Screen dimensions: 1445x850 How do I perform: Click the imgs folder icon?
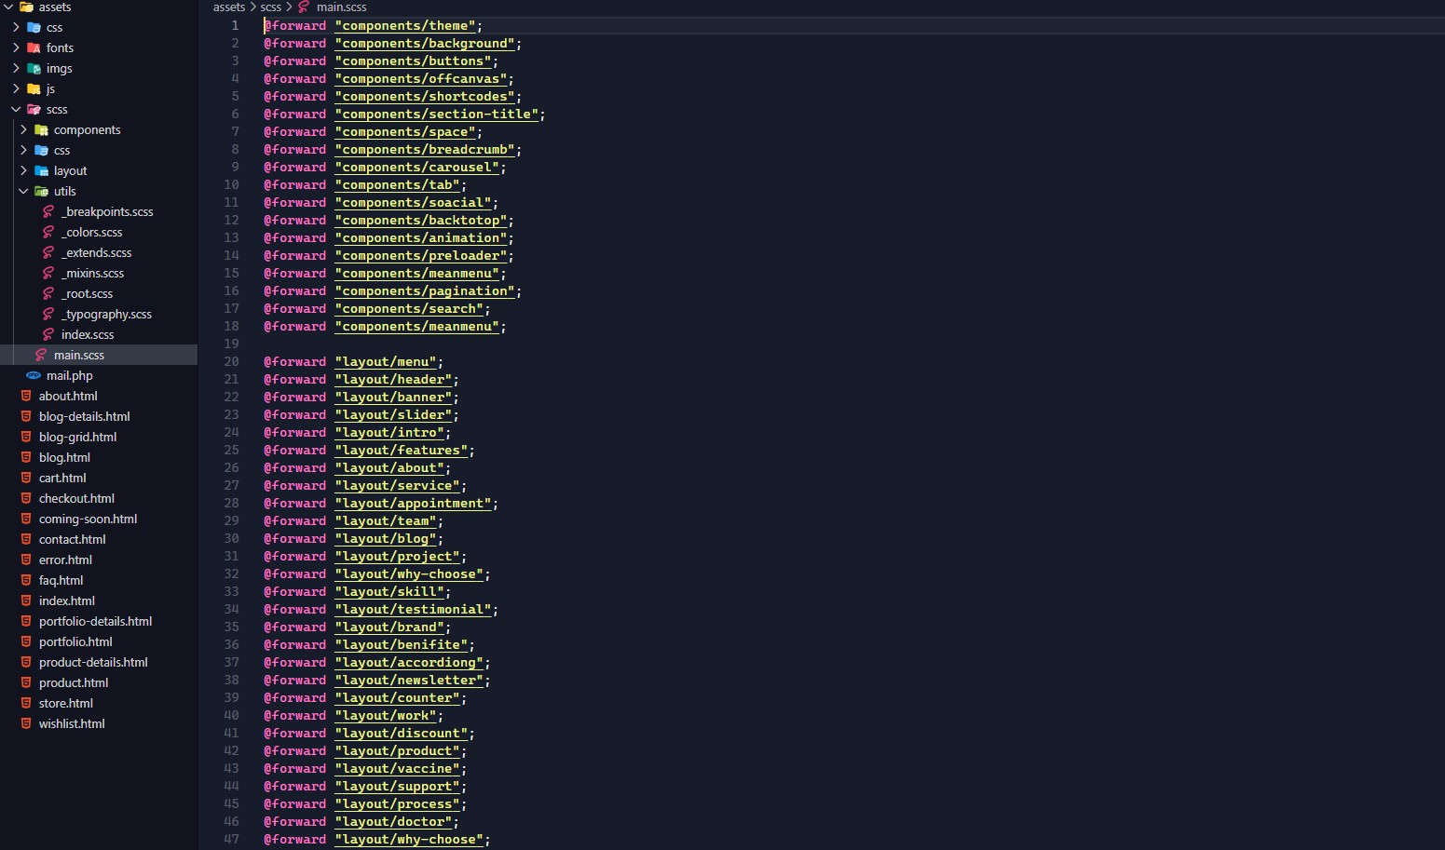[x=34, y=69]
